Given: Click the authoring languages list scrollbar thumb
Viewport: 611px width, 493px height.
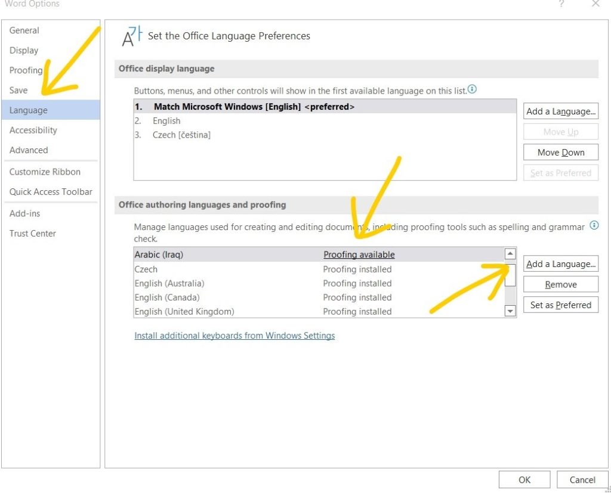Looking at the screenshot, I should [510, 275].
